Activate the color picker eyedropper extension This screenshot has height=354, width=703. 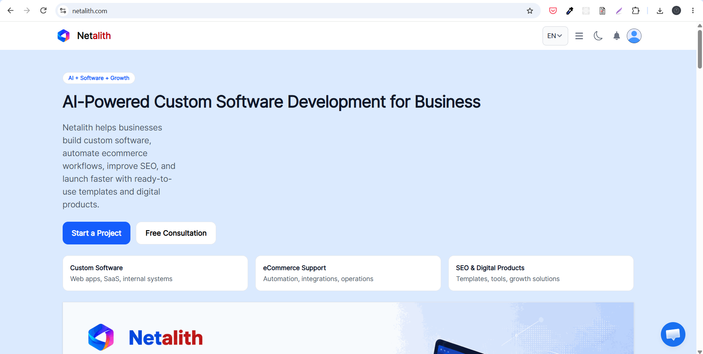[570, 11]
